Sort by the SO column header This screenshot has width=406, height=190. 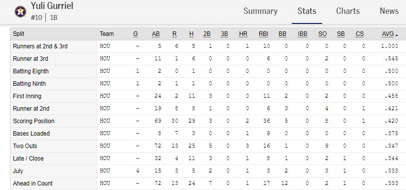click(x=323, y=34)
